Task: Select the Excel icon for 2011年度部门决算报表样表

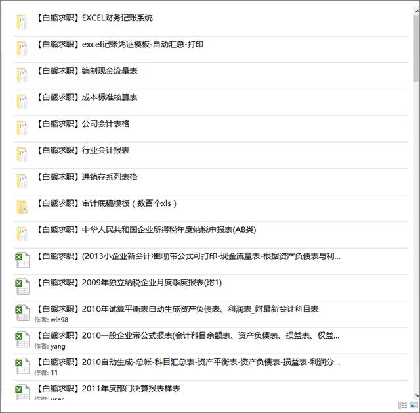Action: (x=22, y=392)
